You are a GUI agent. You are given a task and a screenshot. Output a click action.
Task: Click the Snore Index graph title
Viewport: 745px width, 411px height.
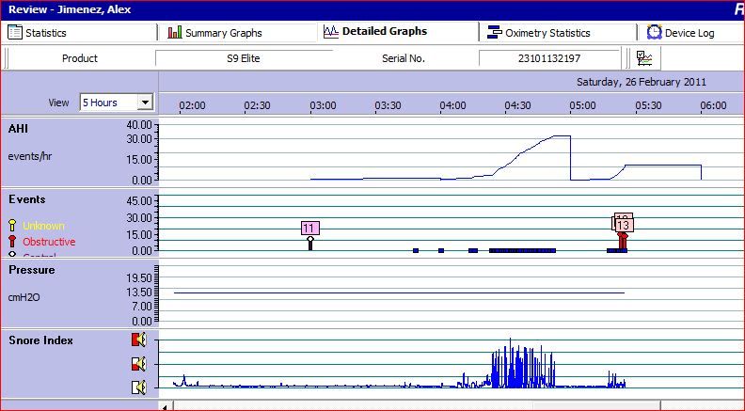click(40, 340)
